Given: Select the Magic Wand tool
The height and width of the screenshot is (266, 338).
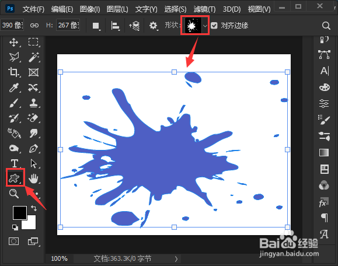Looking at the screenshot, I should pos(34,57).
